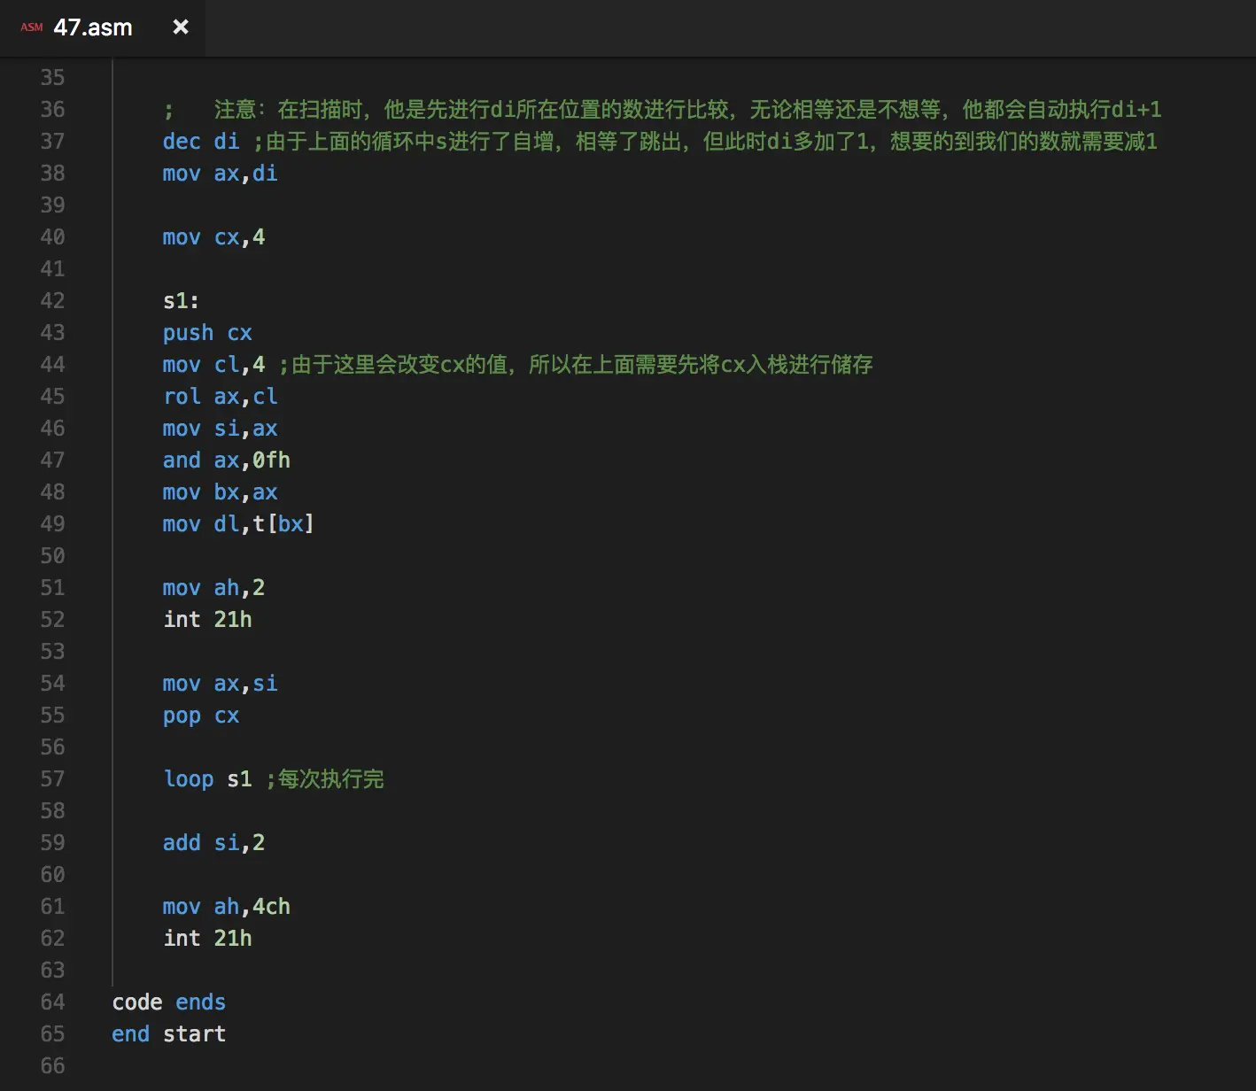Click the 'mov dl,t[bx]' line

coord(239,524)
